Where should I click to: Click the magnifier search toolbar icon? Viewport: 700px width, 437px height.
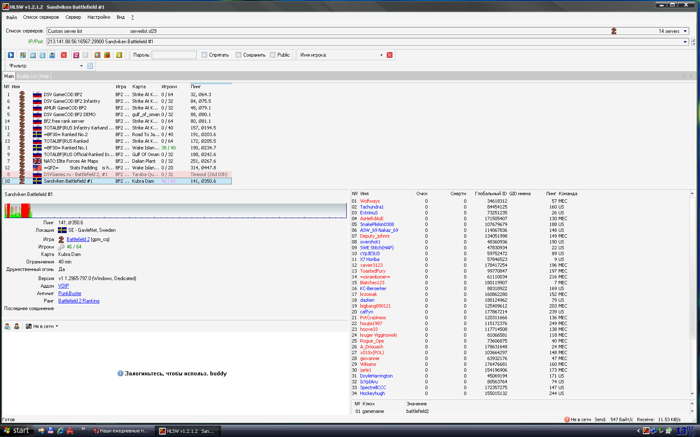(x=22, y=55)
